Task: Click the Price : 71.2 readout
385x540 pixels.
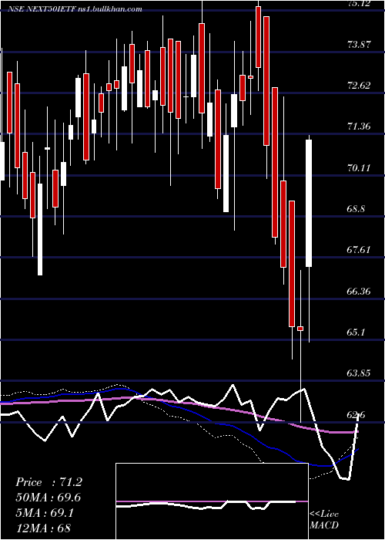Action: [49, 482]
